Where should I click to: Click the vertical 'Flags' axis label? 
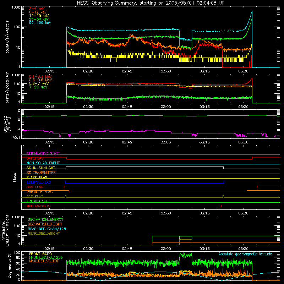pos(15,177)
